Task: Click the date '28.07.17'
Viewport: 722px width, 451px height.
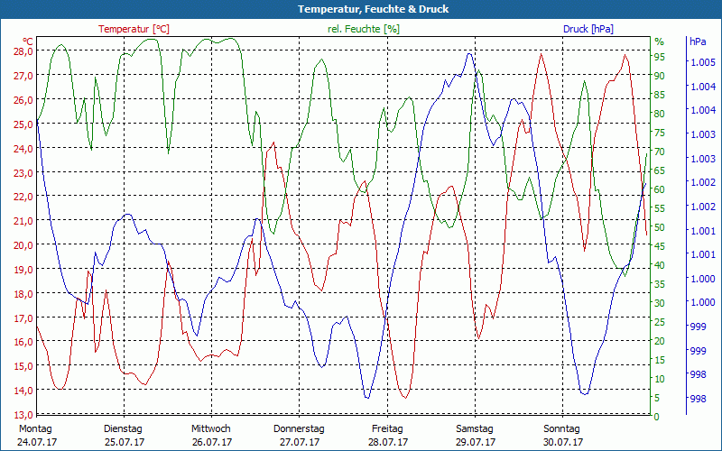Action: (x=388, y=442)
